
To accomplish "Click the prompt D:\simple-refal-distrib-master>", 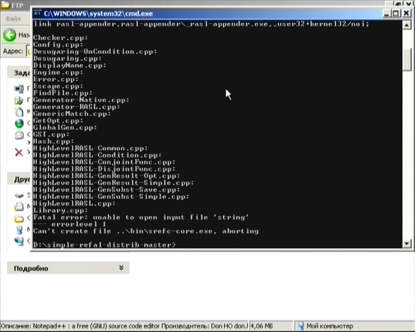I will tap(105, 245).
